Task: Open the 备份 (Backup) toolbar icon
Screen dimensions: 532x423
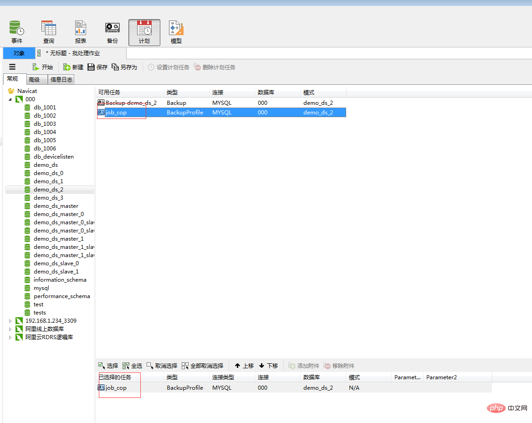Action: click(113, 32)
